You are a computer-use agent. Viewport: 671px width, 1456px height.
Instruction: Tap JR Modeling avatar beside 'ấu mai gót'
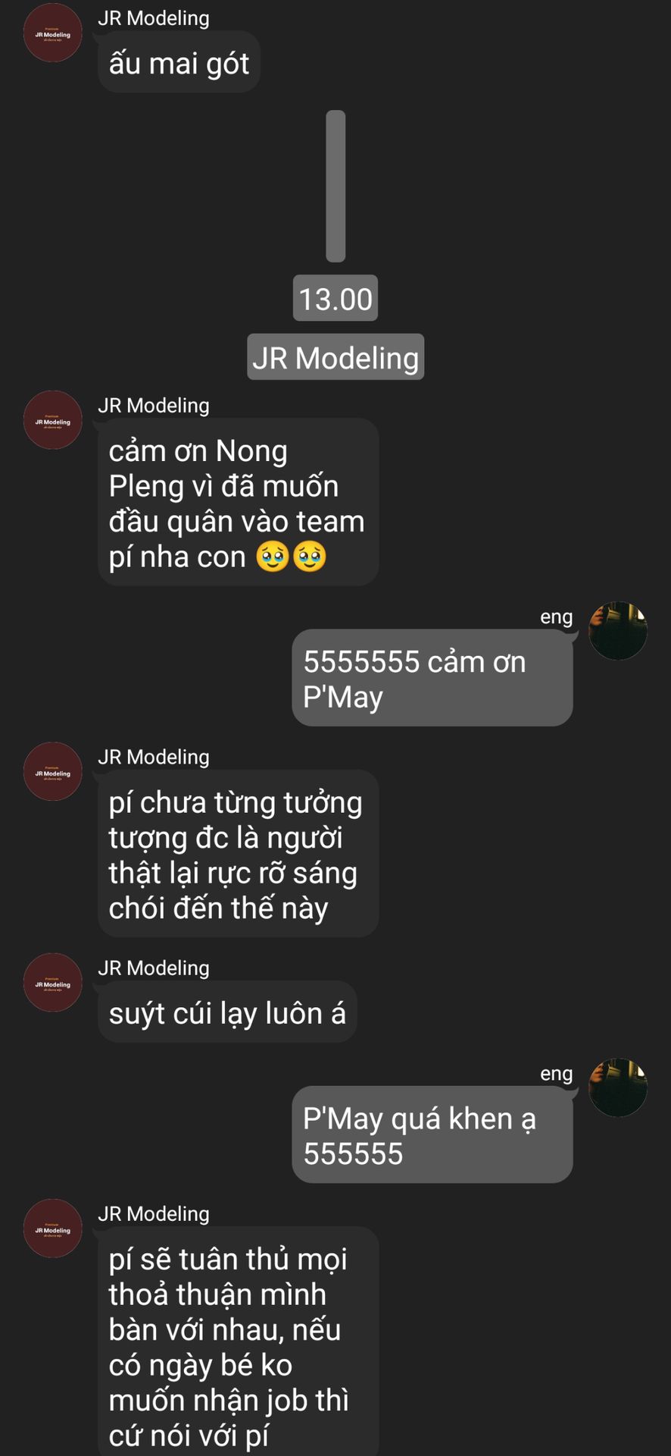click(x=52, y=33)
